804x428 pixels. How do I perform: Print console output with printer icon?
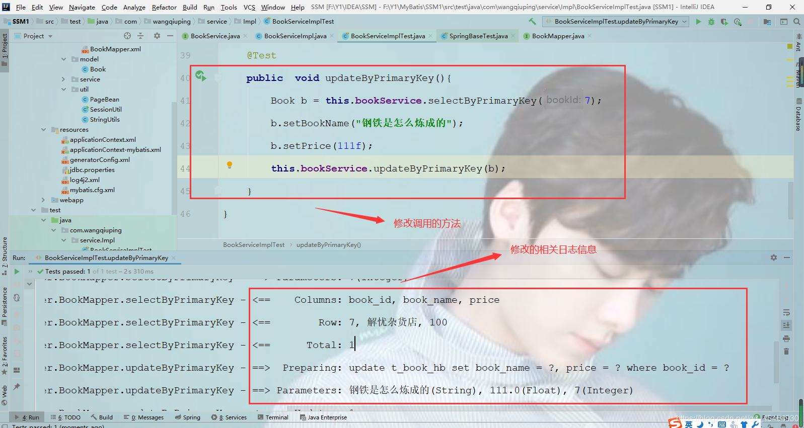coord(786,338)
